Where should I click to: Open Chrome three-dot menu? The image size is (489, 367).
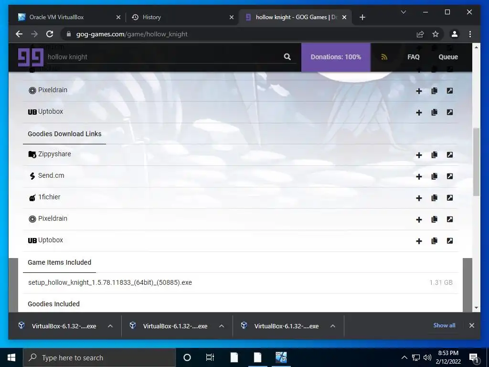(470, 34)
